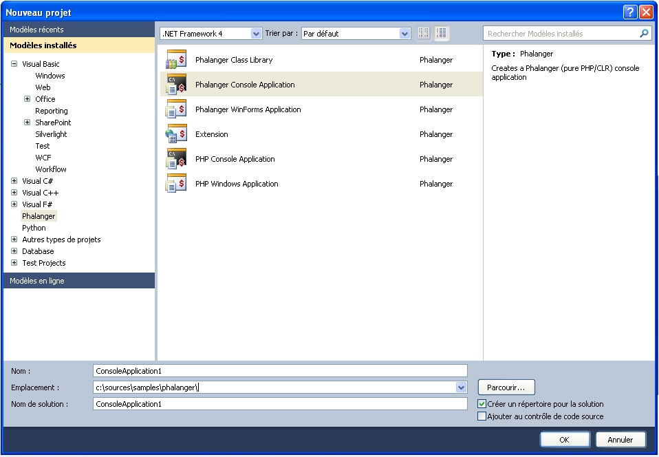Switch to medium icons list view

[442, 33]
